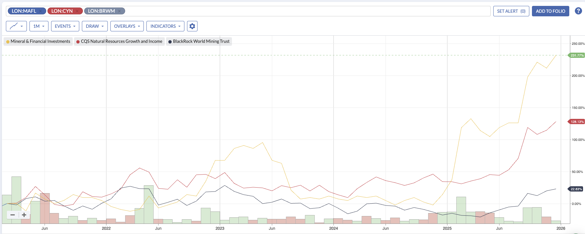Click the ADD TO FOLIO button
585x234 pixels.
551,11
